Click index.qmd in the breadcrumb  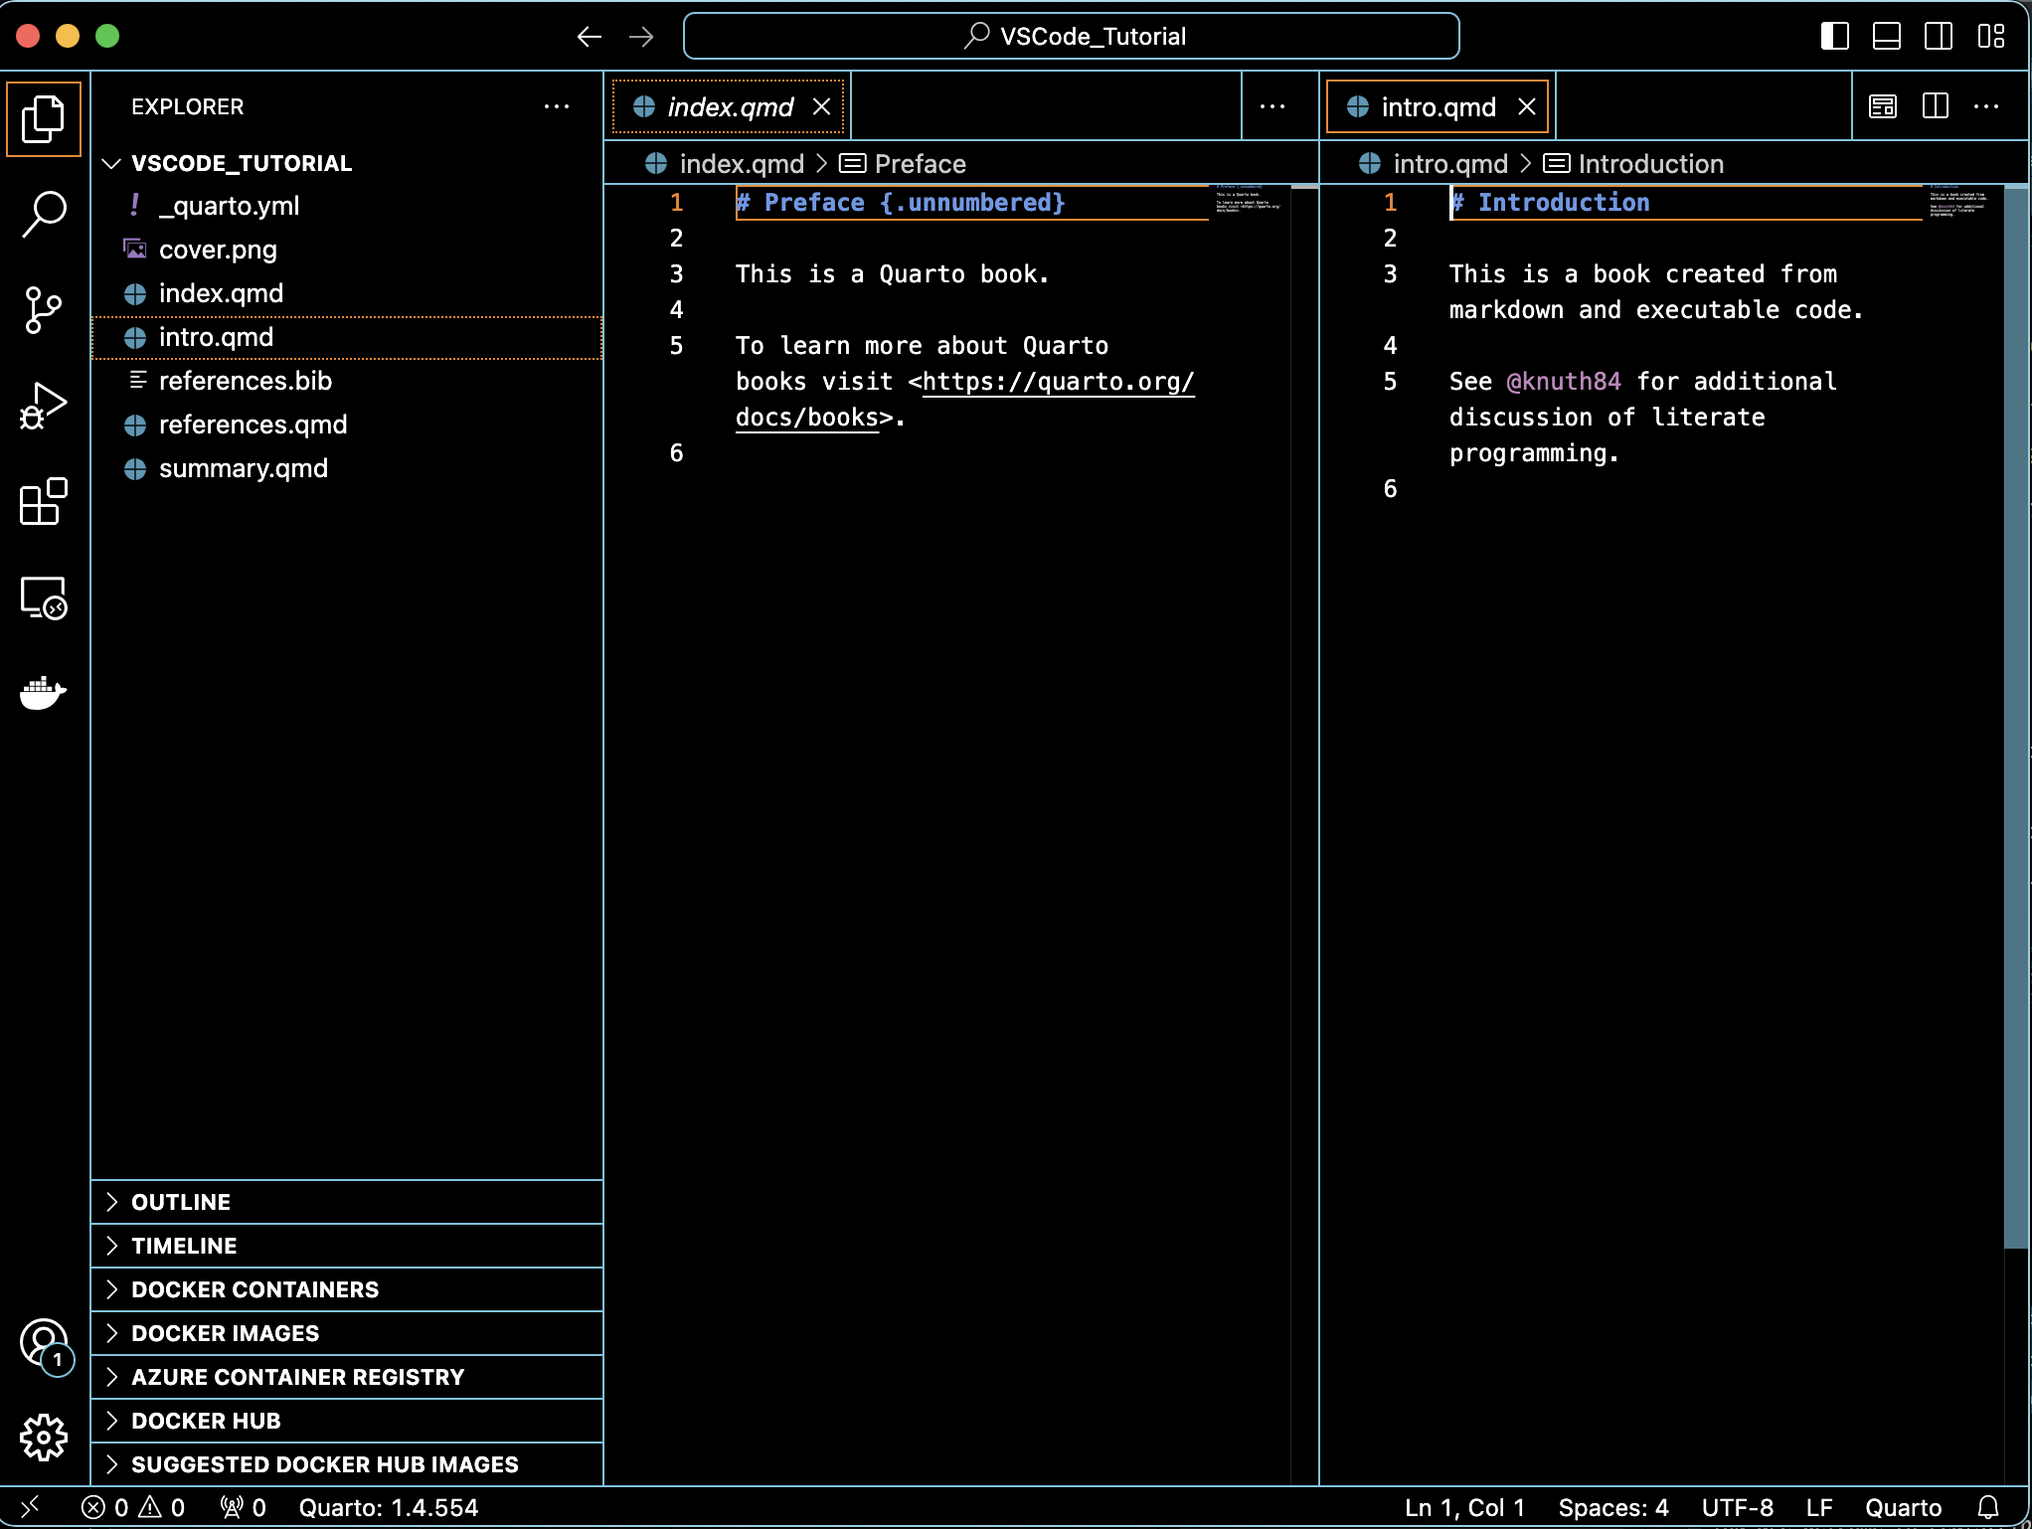725,164
